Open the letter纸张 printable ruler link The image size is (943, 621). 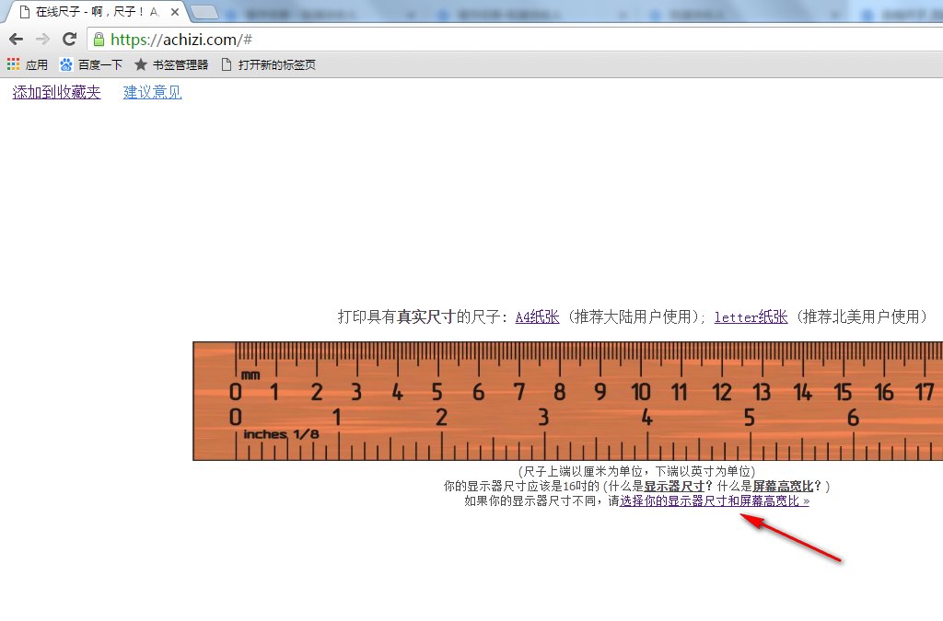[751, 317]
